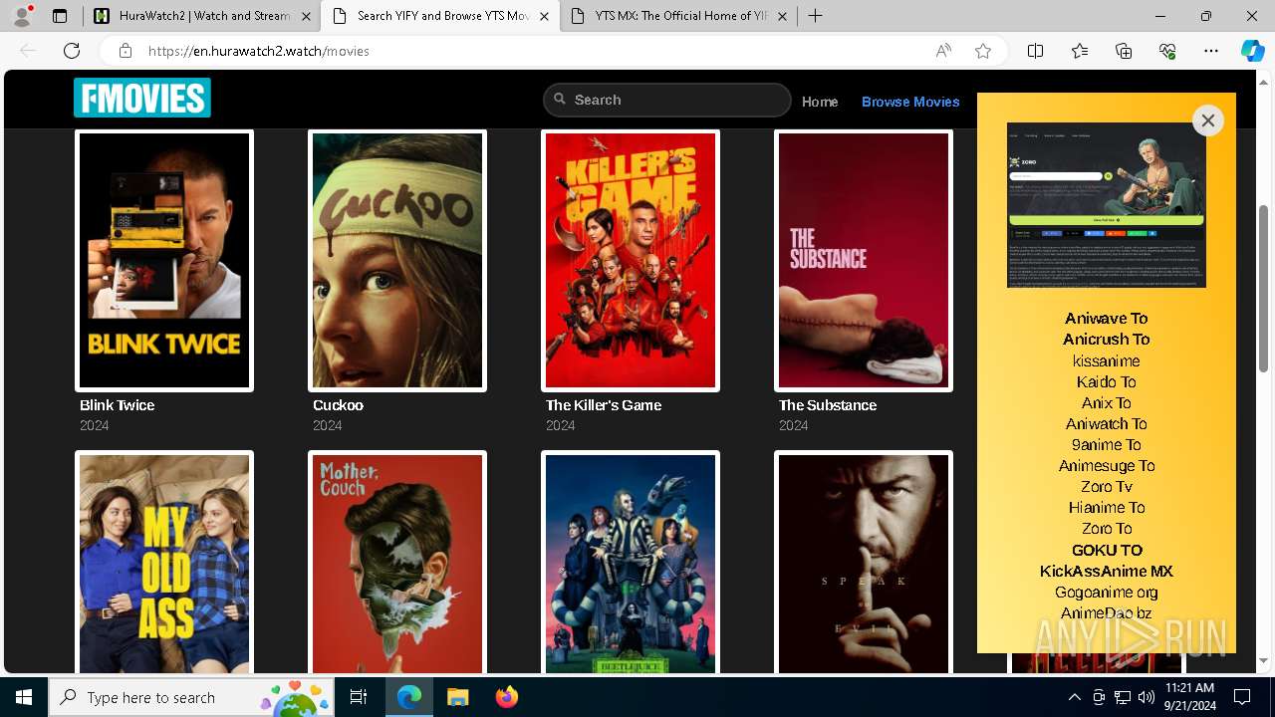
Task: Select the Search YIFY and Browse tab
Action: [440, 16]
